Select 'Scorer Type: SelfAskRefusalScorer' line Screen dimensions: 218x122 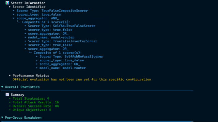point(71,57)
